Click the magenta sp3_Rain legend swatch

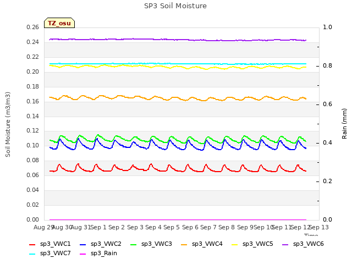(x=83, y=254)
